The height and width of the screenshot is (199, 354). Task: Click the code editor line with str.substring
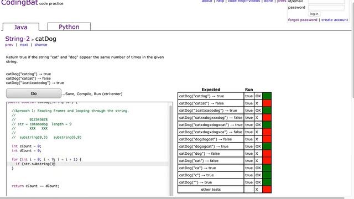click(x=87, y=164)
